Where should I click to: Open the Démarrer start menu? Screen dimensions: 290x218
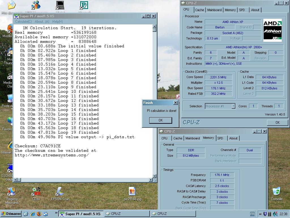[x=11, y=214]
